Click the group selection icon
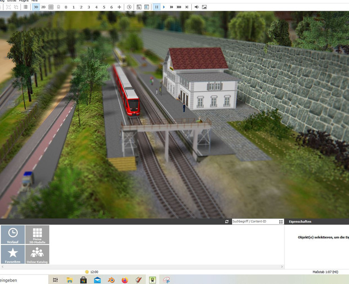Image resolution: width=349 pixels, height=284 pixels. click(8, 7)
